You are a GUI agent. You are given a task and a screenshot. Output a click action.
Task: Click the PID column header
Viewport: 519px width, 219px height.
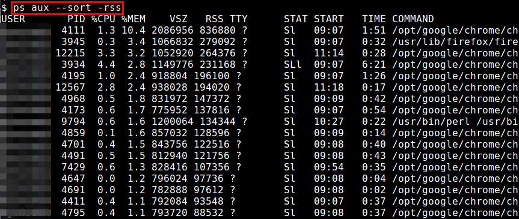click(76, 19)
